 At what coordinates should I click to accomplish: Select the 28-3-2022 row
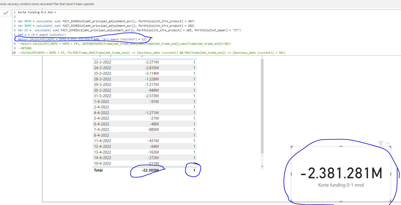click(145, 79)
